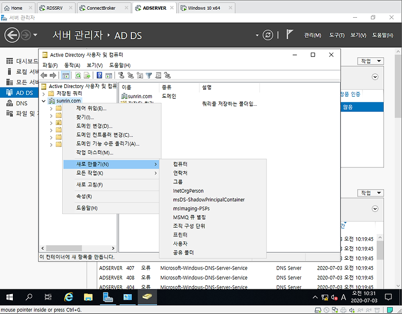Open the navigation history dropdown arrow
Image resolution: width=402 pixels, height=314 pixels.
coord(35,35)
